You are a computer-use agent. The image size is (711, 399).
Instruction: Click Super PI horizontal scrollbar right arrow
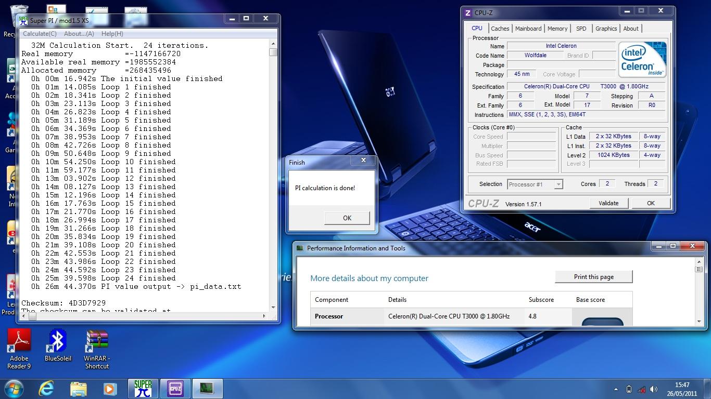pyautogui.click(x=263, y=316)
